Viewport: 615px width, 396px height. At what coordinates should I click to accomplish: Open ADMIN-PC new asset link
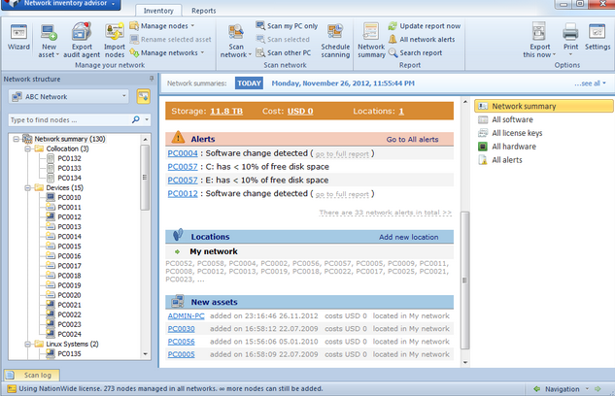pos(186,316)
